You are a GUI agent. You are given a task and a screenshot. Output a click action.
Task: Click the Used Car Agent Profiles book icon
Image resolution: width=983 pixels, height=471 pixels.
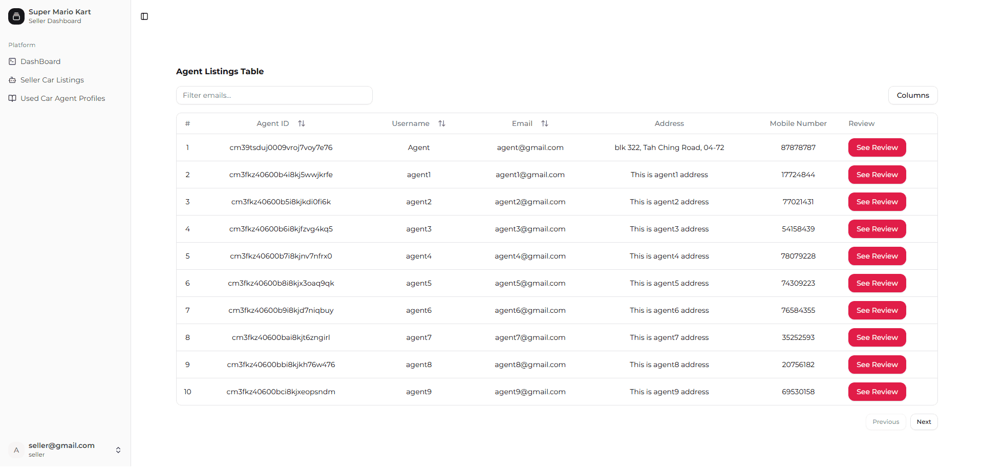12,98
